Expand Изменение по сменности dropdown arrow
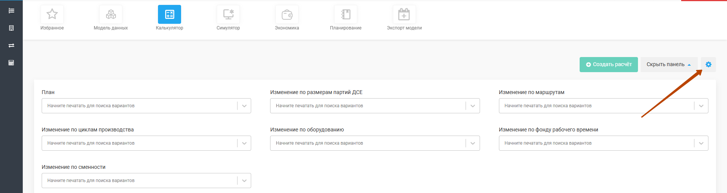The height and width of the screenshot is (193, 727). tap(244, 181)
